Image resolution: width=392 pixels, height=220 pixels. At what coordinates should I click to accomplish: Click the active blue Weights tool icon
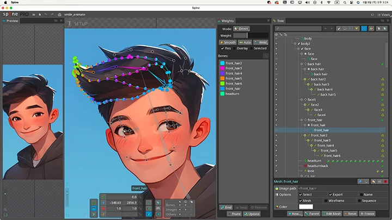click(94, 208)
